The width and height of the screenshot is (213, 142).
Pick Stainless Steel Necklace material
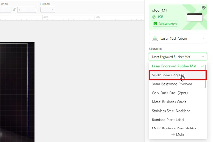(x=178, y=111)
